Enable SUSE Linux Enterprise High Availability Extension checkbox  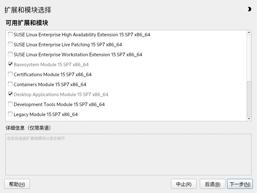[10, 34]
